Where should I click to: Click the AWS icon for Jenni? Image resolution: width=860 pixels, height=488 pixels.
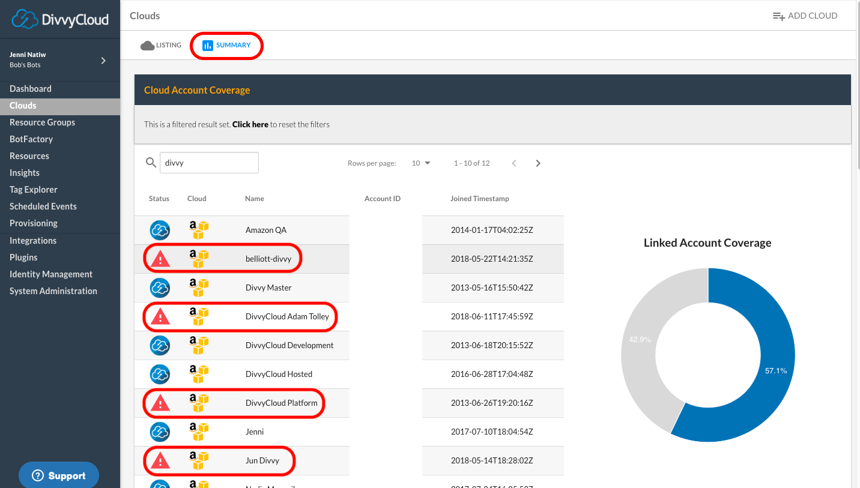pos(199,432)
